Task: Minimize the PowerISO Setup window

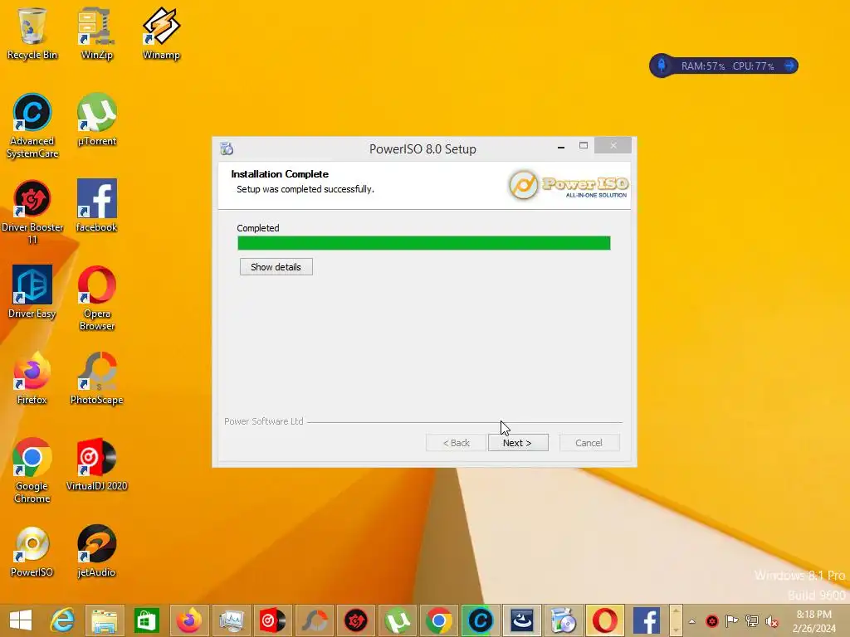Action: pyautogui.click(x=561, y=146)
